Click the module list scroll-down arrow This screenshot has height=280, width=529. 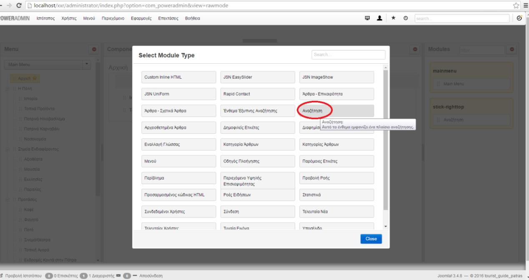click(x=386, y=226)
